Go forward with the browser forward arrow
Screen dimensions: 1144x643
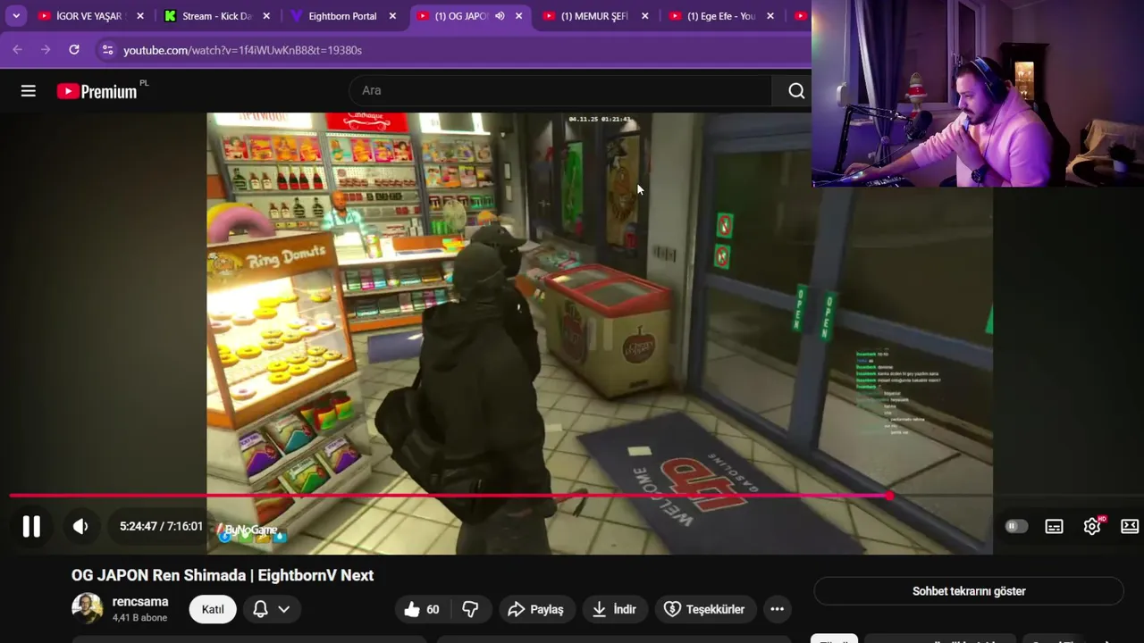point(46,50)
